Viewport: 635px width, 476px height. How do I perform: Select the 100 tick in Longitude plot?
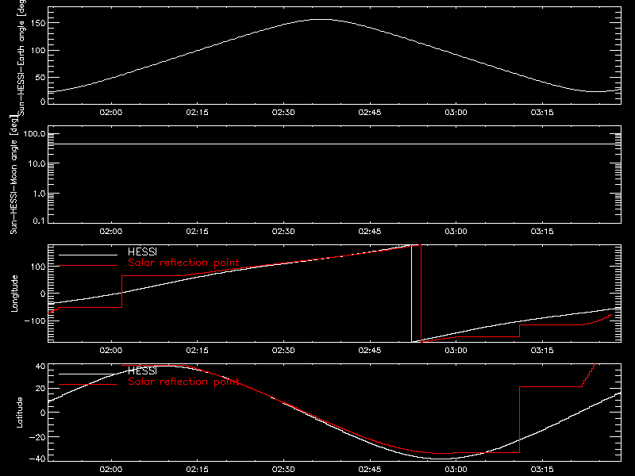[x=38, y=267]
